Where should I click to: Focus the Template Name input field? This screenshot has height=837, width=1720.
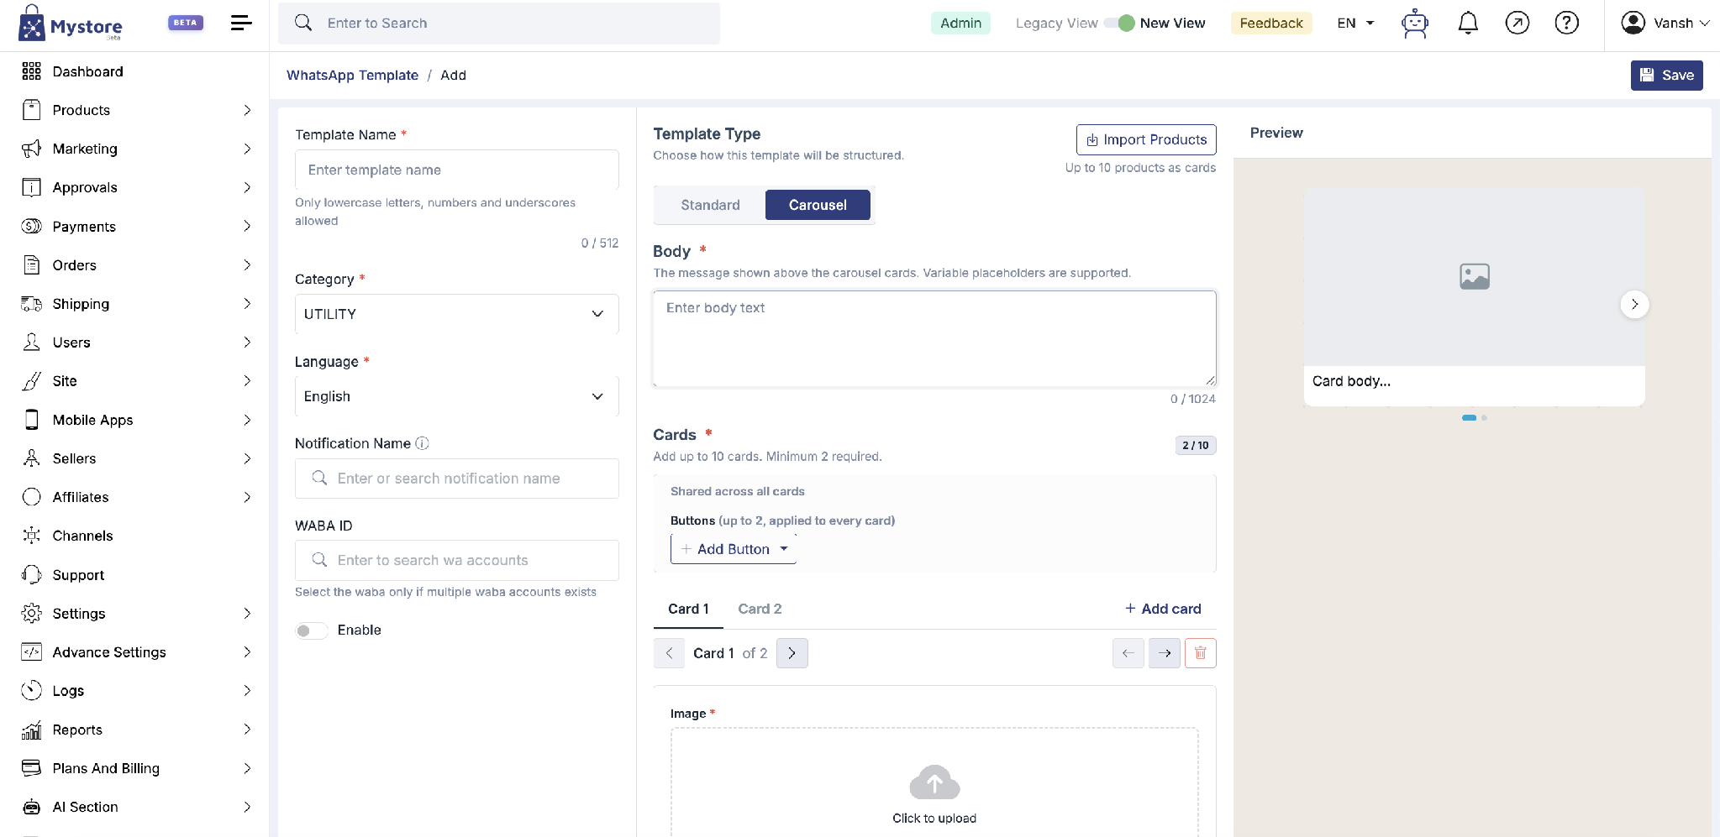pos(456,170)
